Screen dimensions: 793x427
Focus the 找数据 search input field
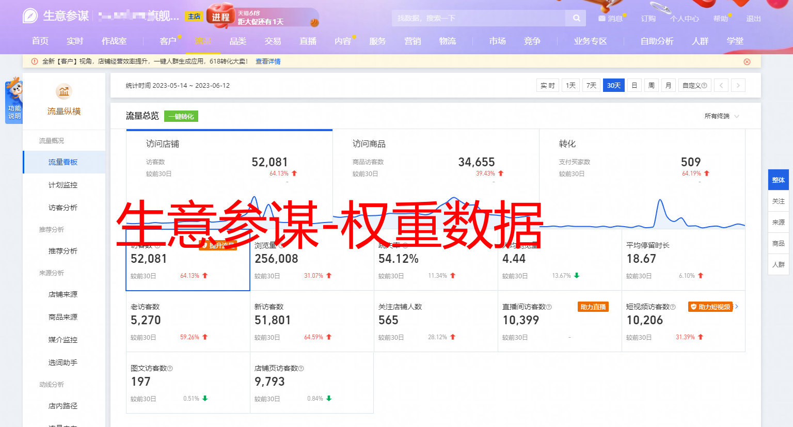[478, 18]
